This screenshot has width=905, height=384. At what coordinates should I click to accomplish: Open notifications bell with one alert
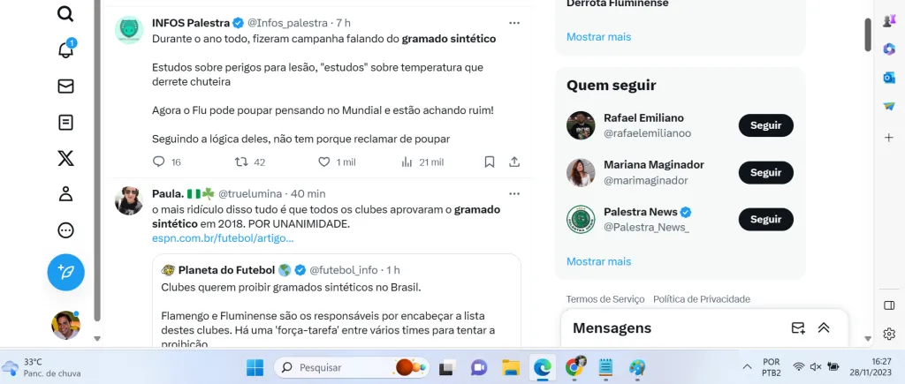click(66, 49)
